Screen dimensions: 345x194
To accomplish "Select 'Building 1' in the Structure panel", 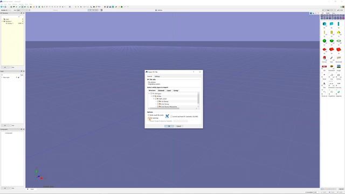I will coord(9,21).
